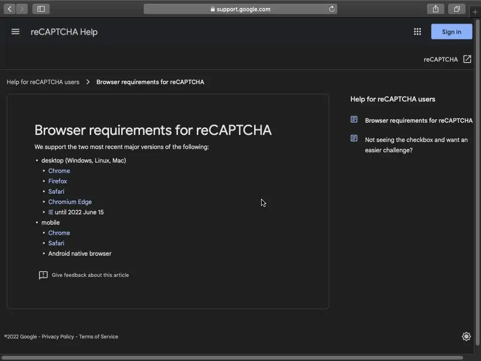This screenshot has height=361, width=481.
Task: Toggle dark mode with brightness icon
Action: pyautogui.click(x=466, y=337)
